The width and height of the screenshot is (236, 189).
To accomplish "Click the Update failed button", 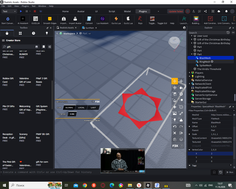I will click(176, 11).
